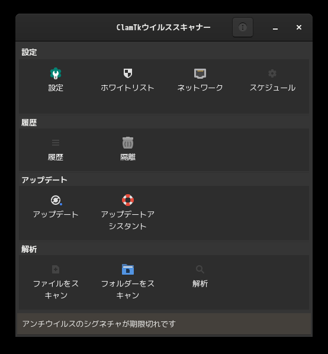This screenshot has width=328, height=354.
Task: Open the 隔離 trash can icon
Action: coord(128,143)
